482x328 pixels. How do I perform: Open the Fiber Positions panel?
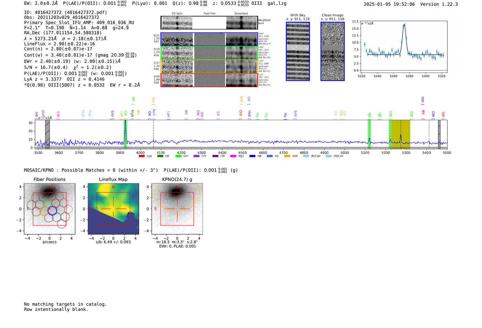click(50, 209)
